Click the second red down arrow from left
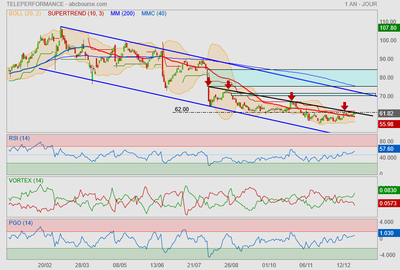 228,85
